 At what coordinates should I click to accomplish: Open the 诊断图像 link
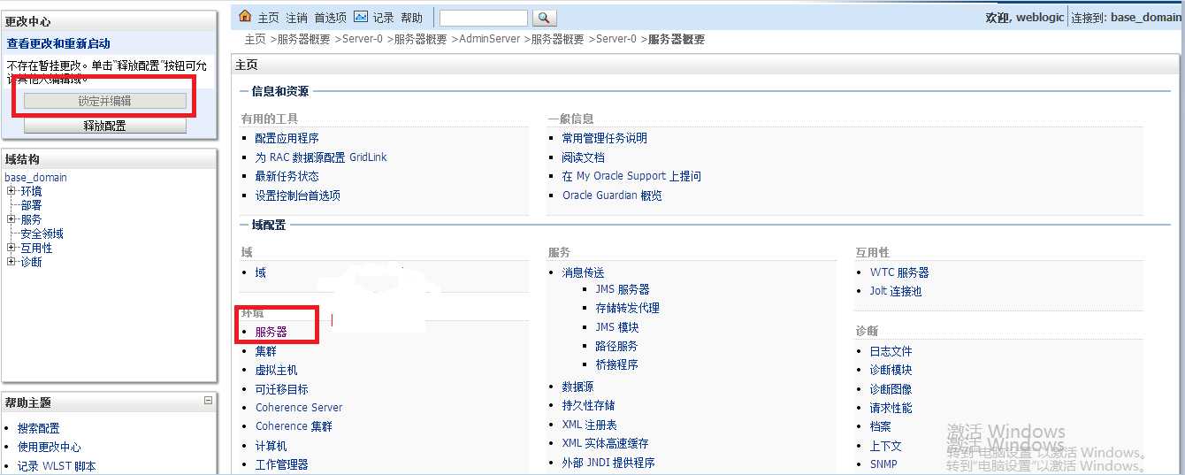pos(891,389)
